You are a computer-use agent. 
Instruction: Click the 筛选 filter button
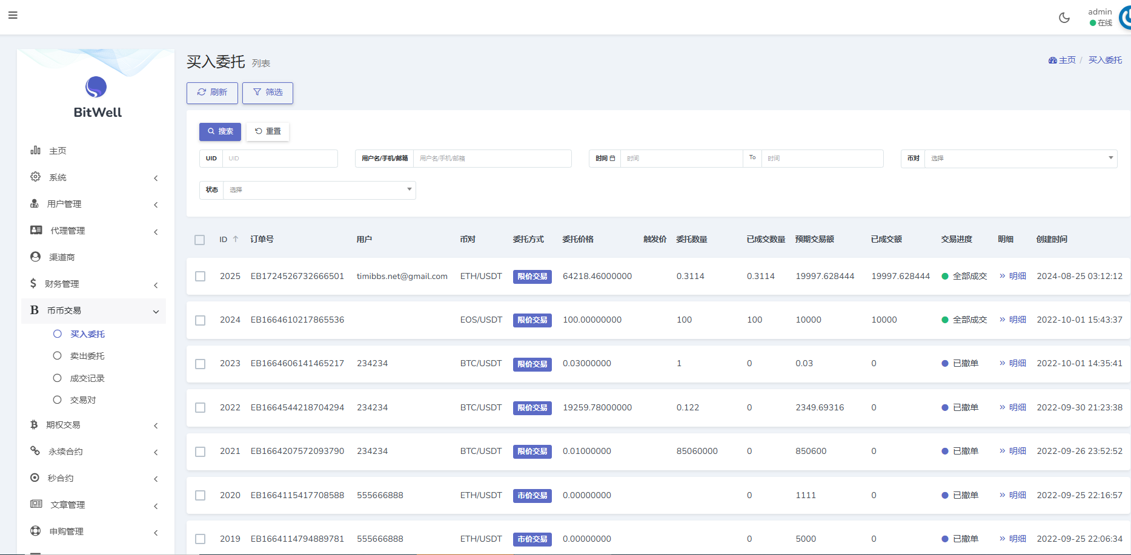tap(268, 93)
